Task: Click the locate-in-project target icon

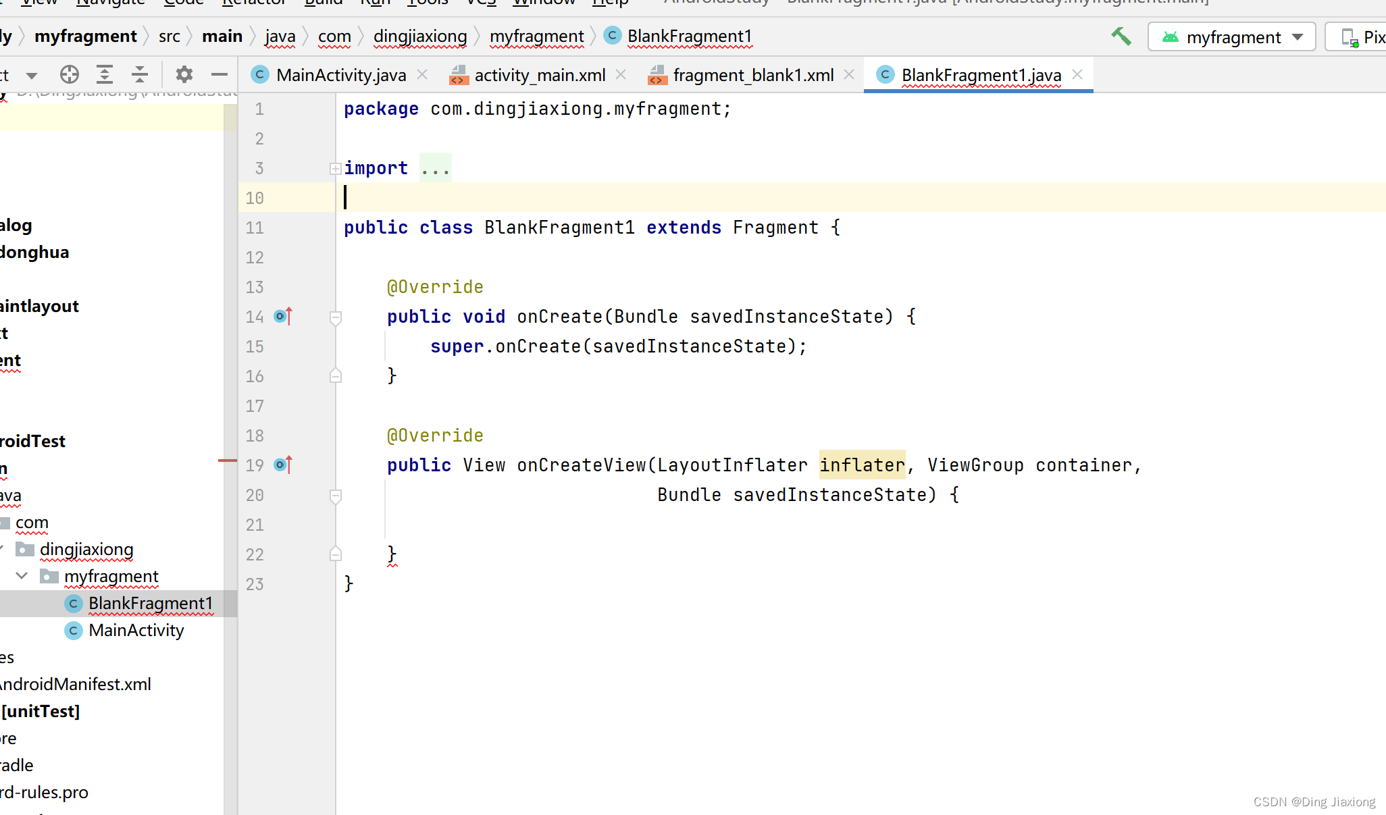Action: [x=69, y=74]
